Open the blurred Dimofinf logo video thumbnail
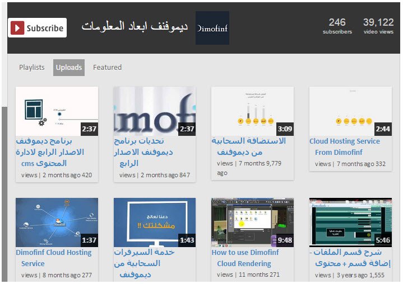 point(155,111)
